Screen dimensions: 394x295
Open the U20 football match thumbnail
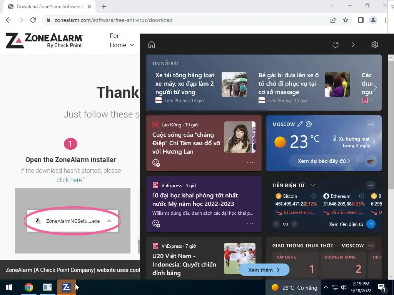pos(240,259)
